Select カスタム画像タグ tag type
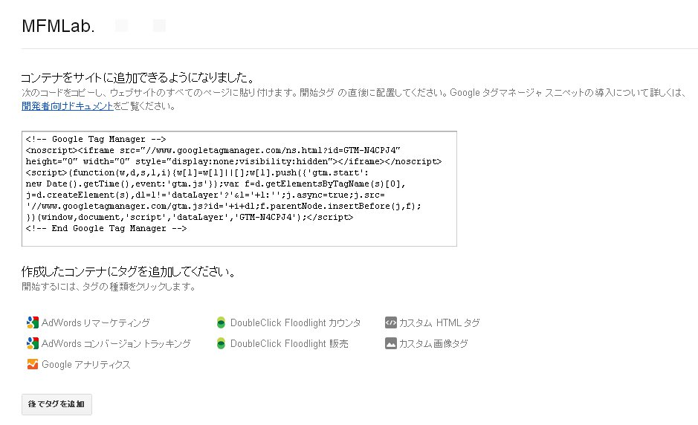The height and width of the screenshot is (425, 698). pyautogui.click(x=433, y=343)
